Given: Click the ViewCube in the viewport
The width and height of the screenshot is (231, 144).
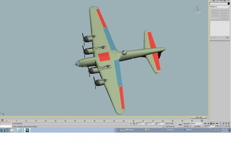Looking at the screenshot, I should click(x=197, y=10).
